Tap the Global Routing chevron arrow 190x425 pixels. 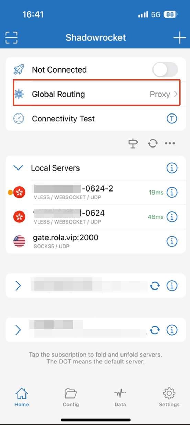point(176,94)
